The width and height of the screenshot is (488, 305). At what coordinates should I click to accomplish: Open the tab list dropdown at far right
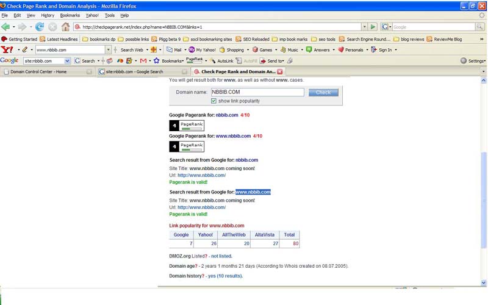tap(483, 71)
